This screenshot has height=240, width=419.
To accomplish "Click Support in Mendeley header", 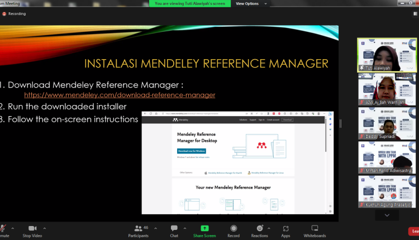I will pyautogui.click(x=253, y=119).
